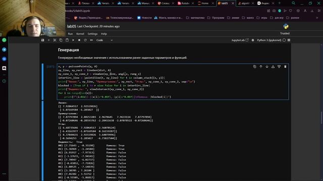Select the Python 3 (ipykernel) kernel name

269,40
